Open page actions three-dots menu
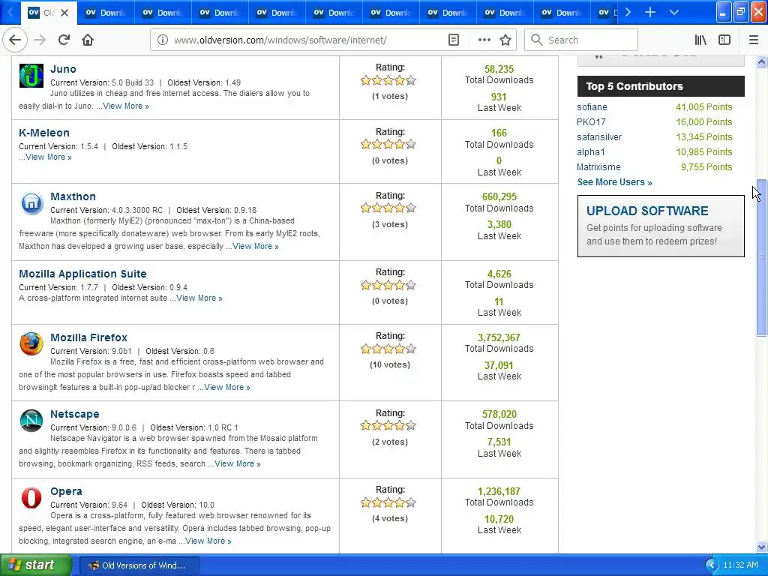This screenshot has width=768, height=576. [x=484, y=40]
